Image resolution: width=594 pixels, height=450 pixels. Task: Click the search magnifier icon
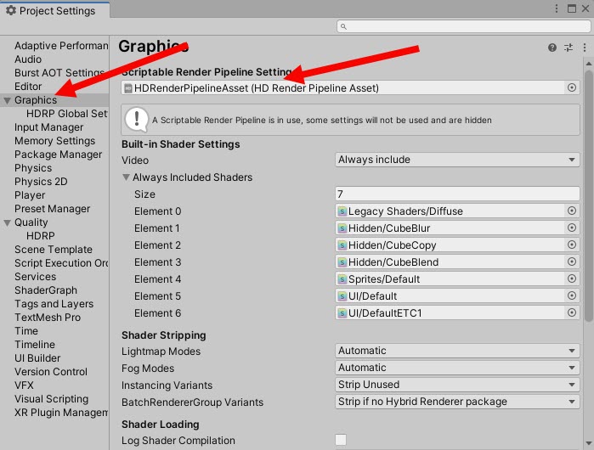tap(343, 26)
